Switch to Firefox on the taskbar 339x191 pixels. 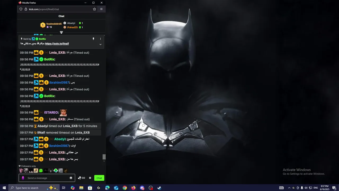point(133,188)
